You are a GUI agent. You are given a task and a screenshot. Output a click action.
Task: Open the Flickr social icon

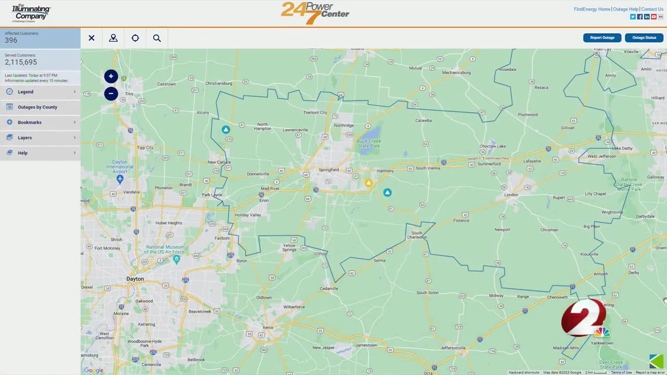[x=660, y=17]
